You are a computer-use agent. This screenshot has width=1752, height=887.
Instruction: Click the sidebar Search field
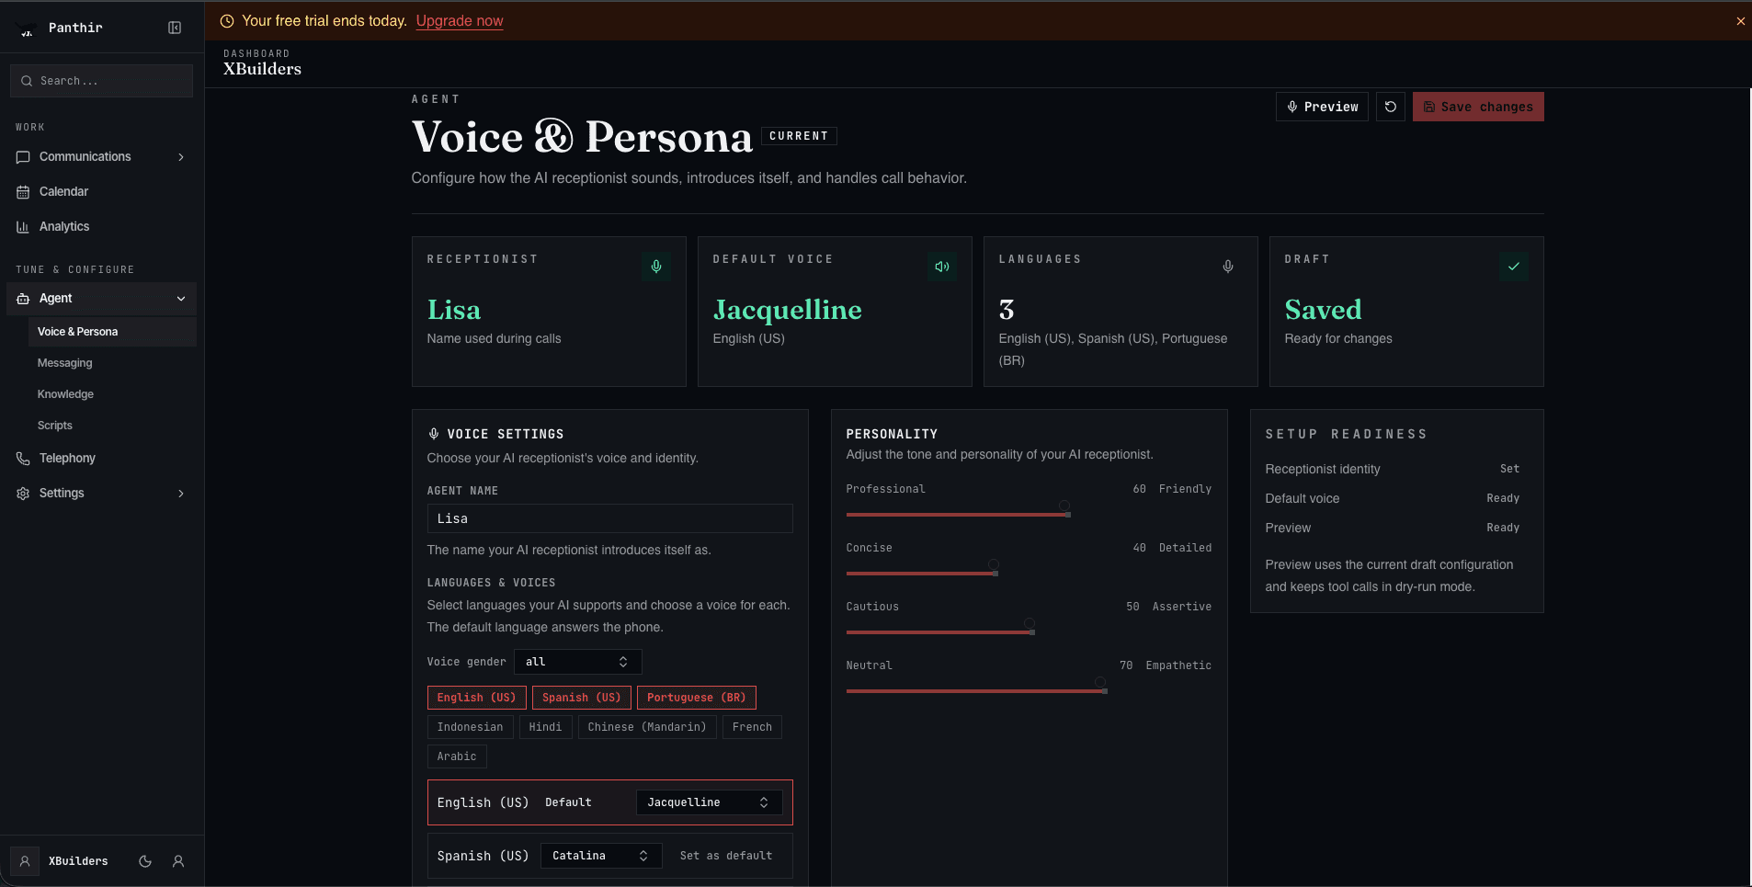101,81
